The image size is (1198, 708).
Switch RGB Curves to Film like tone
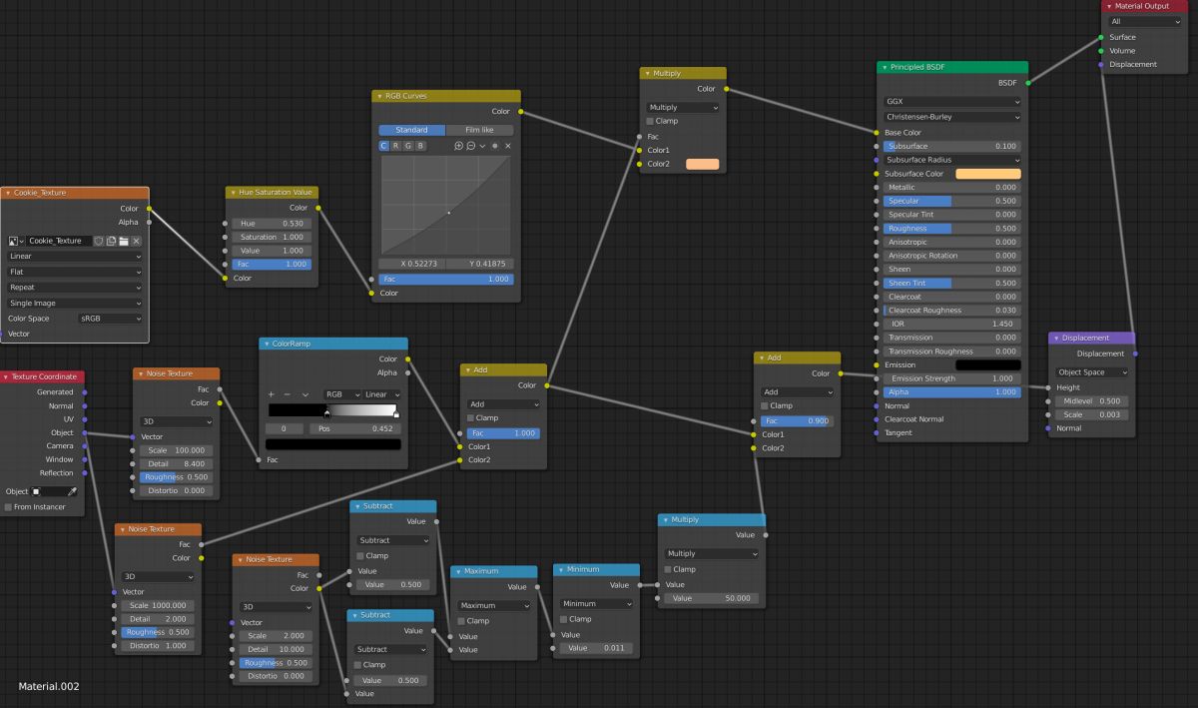[479, 130]
